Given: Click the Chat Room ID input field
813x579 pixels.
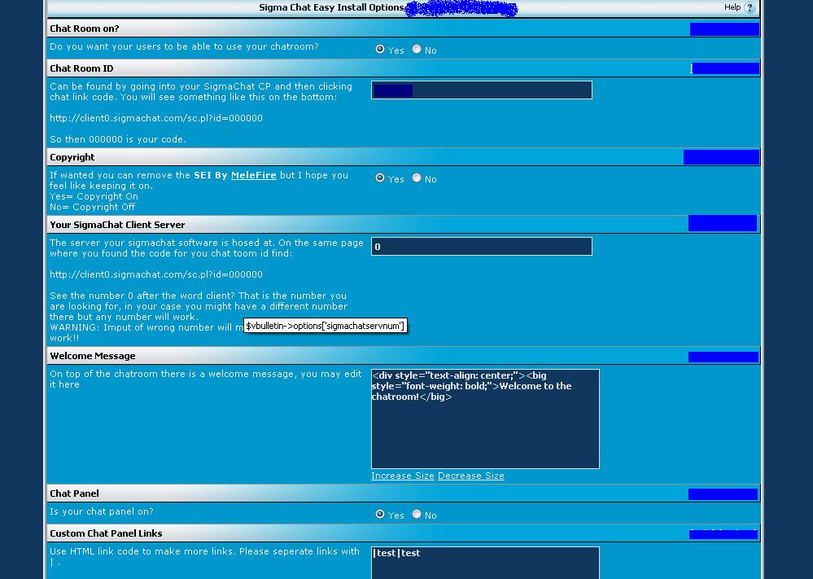Looking at the screenshot, I should coord(481,90).
